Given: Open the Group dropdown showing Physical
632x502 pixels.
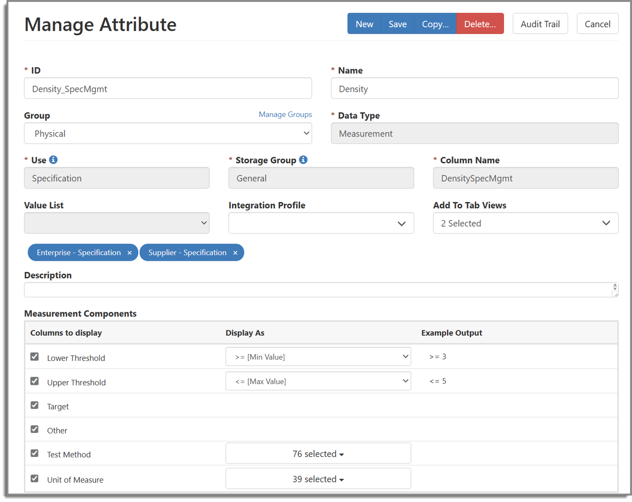Looking at the screenshot, I should (168, 133).
